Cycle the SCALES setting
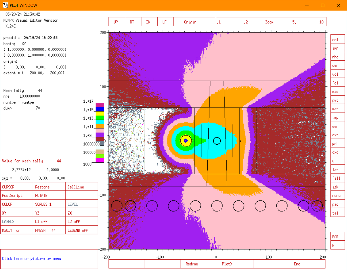 pyautogui.click(x=49, y=204)
